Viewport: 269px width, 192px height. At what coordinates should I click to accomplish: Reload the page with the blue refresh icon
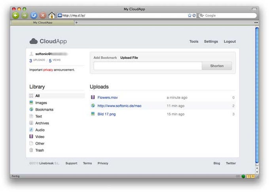pyautogui.click(x=34, y=15)
